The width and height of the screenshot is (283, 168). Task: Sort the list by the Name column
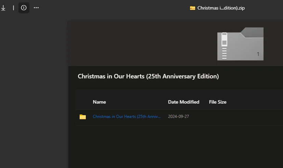click(x=99, y=102)
